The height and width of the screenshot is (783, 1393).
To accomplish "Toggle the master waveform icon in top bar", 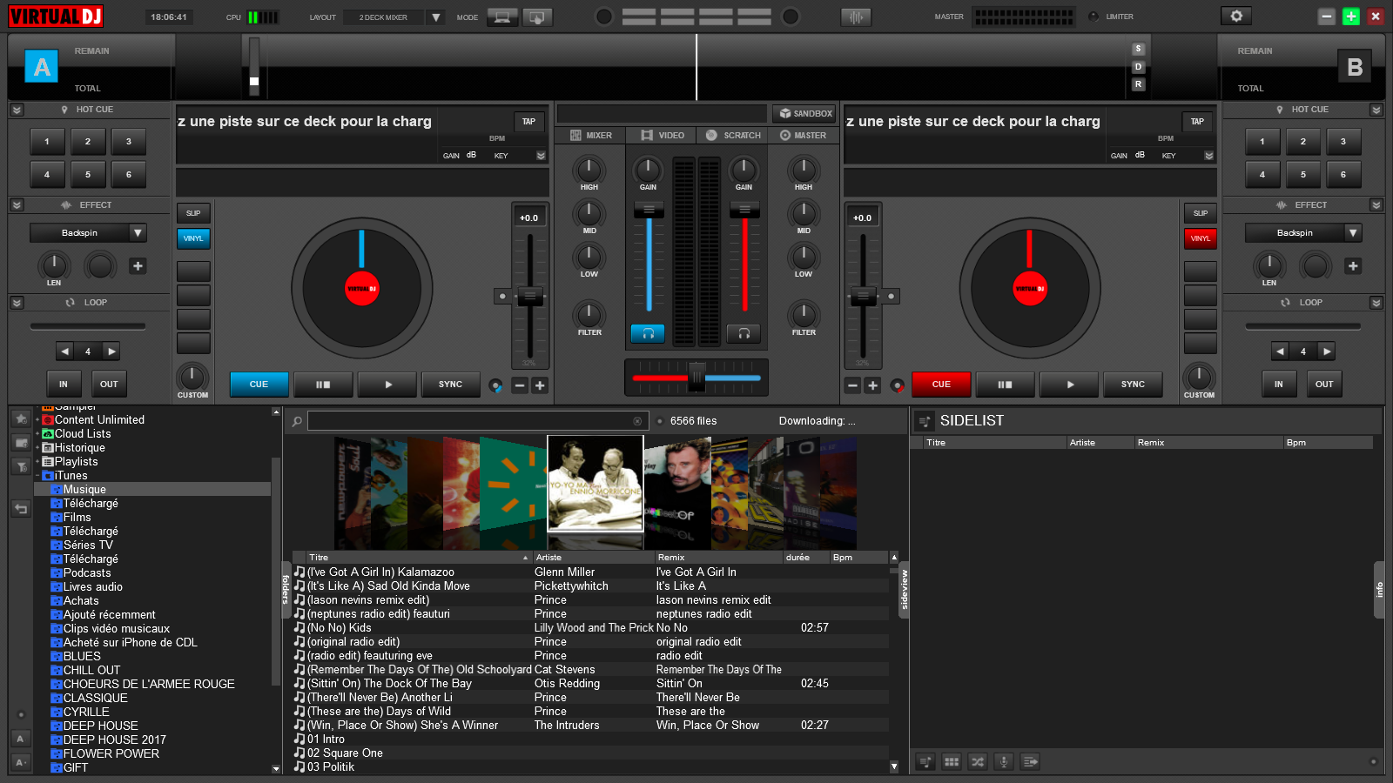I will [856, 17].
